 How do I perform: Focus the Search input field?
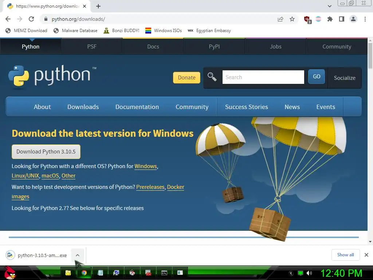point(263,77)
